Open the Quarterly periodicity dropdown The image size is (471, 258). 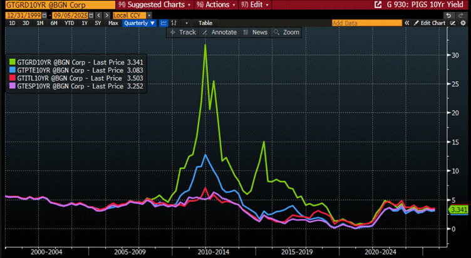(140, 23)
